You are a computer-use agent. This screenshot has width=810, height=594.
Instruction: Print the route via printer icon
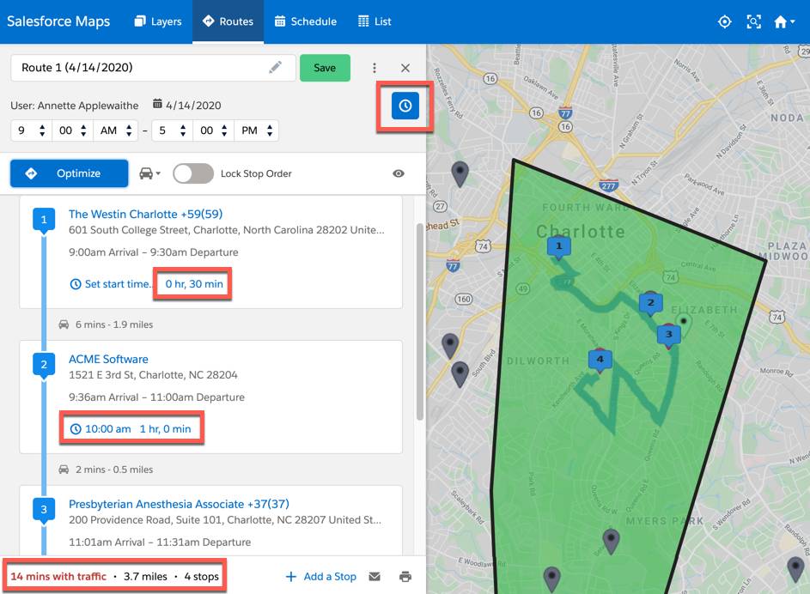(405, 577)
